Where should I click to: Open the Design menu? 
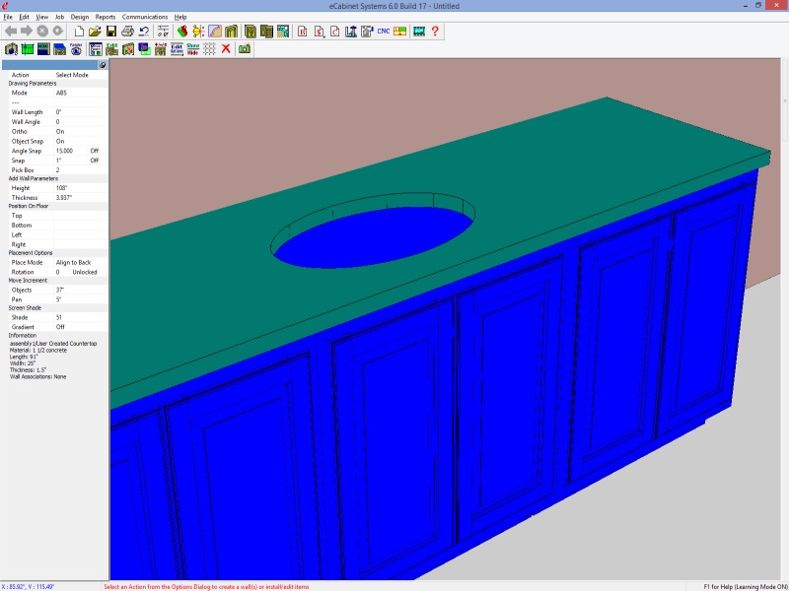(79, 17)
